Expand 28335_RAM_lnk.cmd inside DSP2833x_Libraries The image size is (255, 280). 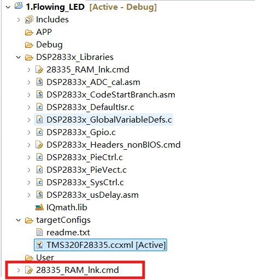29,70
